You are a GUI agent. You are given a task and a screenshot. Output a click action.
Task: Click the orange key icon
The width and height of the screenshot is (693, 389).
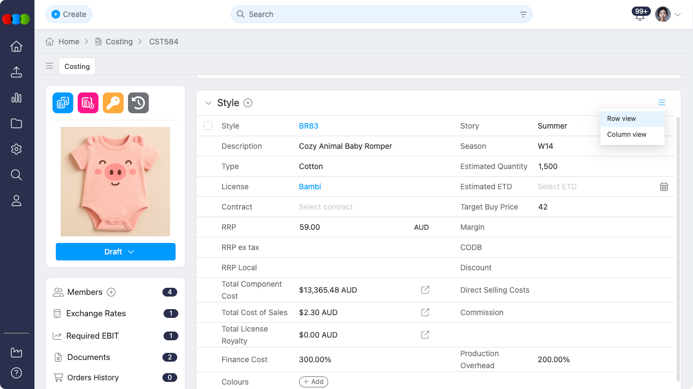113,103
